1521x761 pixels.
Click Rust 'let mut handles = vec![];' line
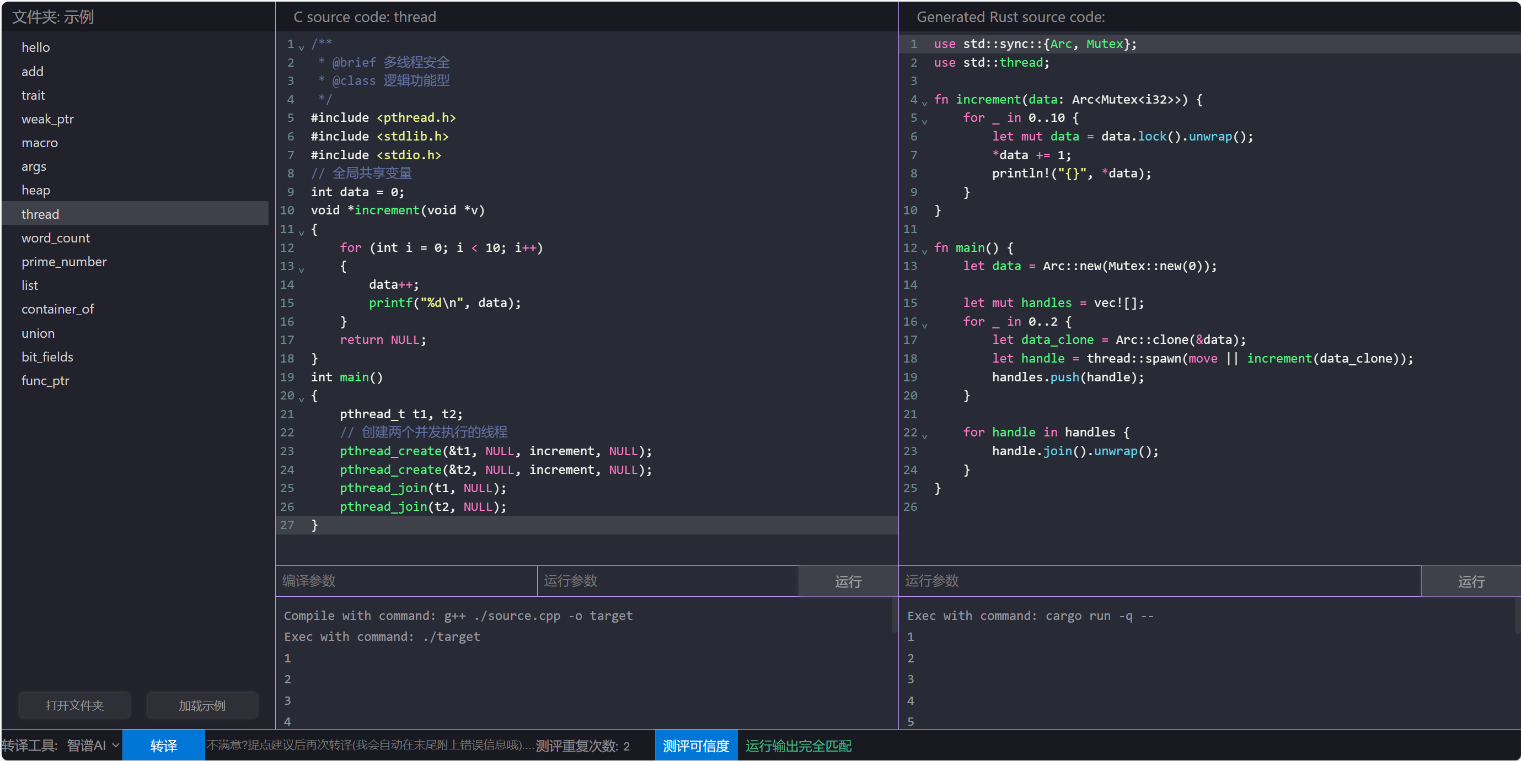[1053, 303]
